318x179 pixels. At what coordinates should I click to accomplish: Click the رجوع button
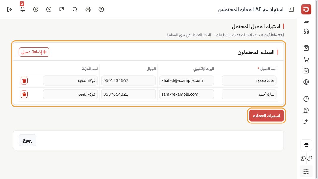tap(28, 140)
